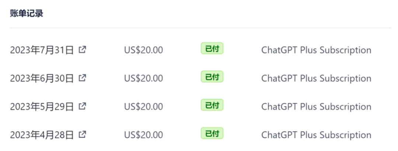Select the US$20.00 amount for April 28
The image size is (398, 151).
point(143,135)
